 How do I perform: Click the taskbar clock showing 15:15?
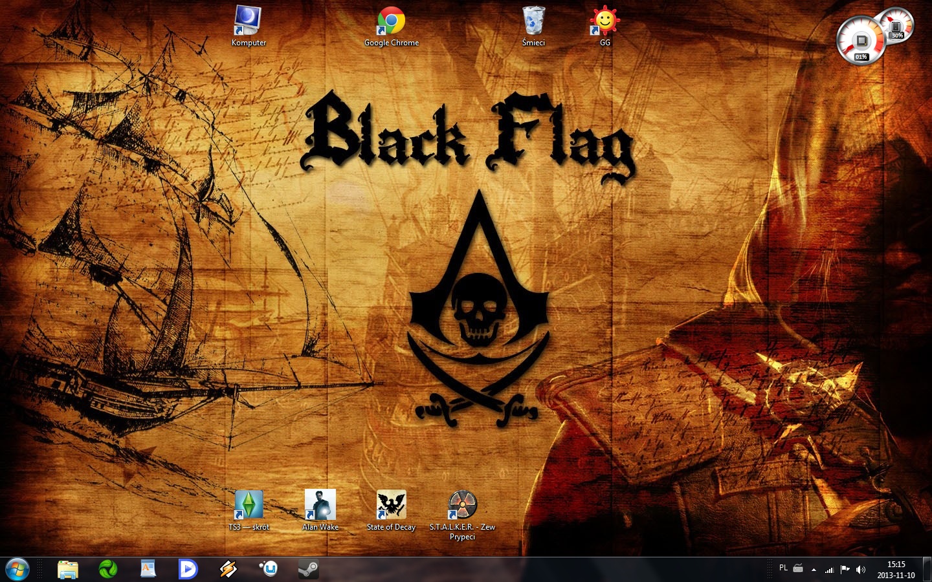pos(896,570)
